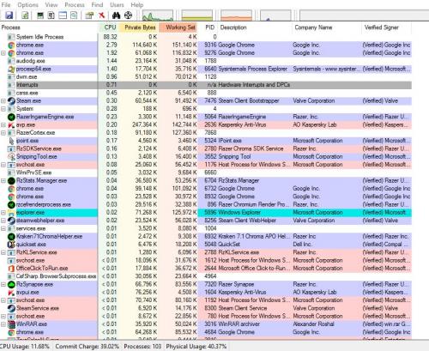Sort by the Company Name column header
This screenshot has height=351, width=429.
(x=327, y=27)
